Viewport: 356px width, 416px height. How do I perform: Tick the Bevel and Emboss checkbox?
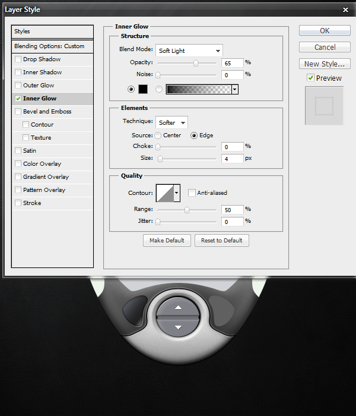18,111
